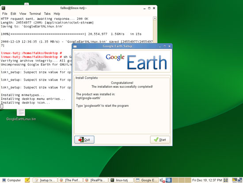Click the 'Installing desktop icon...' terminal line
The height and width of the screenshot is (183, 243).
coord(26,103)
